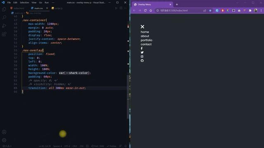Navigate to the contact link
Screen dimensions: 264x148
[x=146, y=44]
